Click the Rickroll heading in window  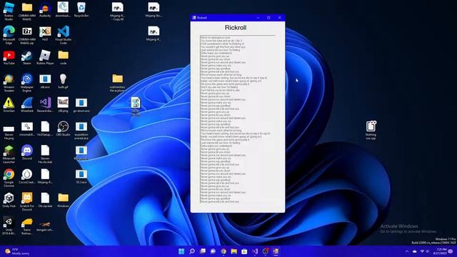click(236, 28)
